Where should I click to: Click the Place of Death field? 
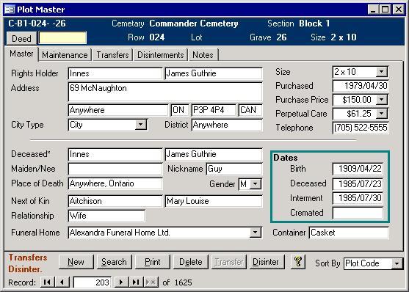[x=115, y=183]
